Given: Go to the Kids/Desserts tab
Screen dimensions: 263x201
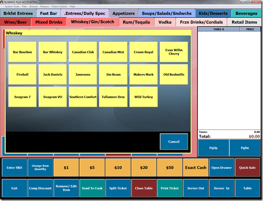Looking at the screenshot, I should click(x=213, y=13).
